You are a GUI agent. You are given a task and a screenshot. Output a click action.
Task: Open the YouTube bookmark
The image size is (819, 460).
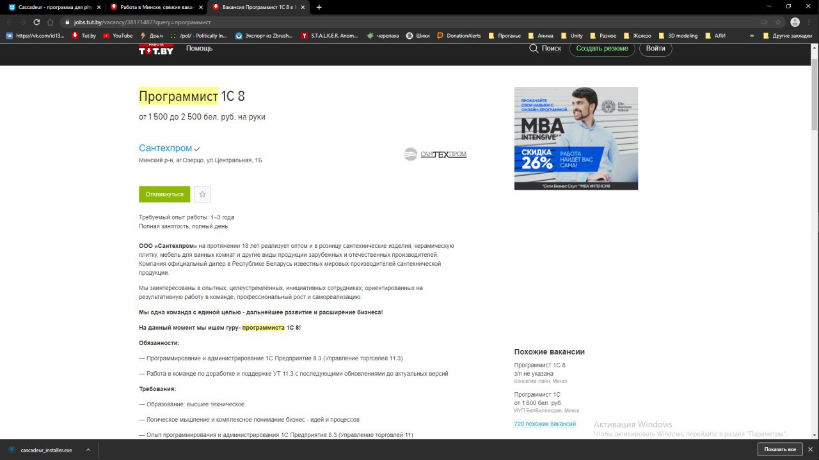coord(118,36)
